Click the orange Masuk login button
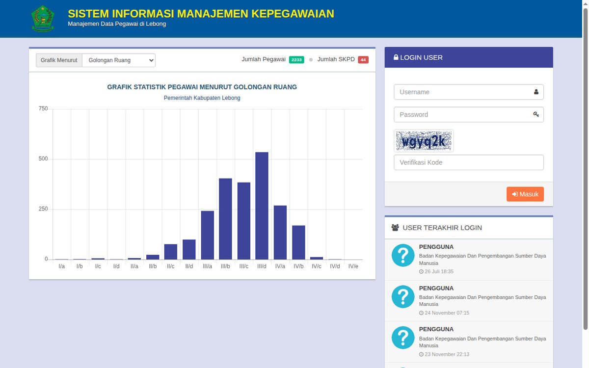 tap(525, 194)
